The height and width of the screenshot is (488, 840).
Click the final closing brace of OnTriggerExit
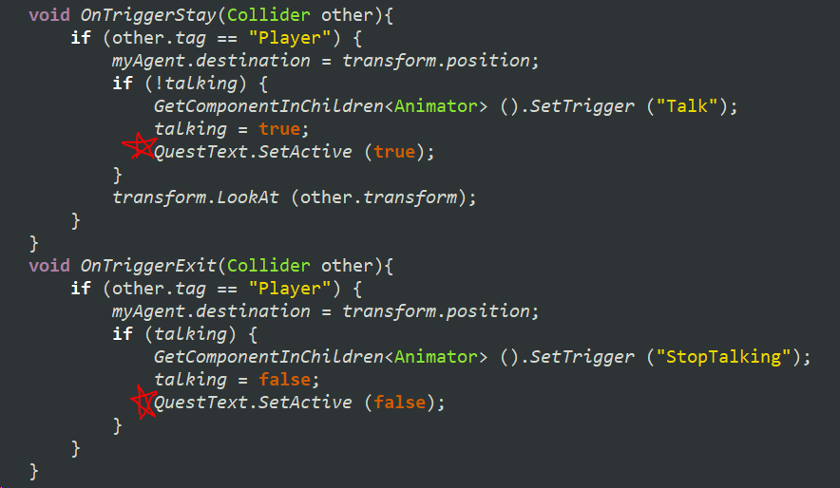pyautogui.click(x=34, y=471)
